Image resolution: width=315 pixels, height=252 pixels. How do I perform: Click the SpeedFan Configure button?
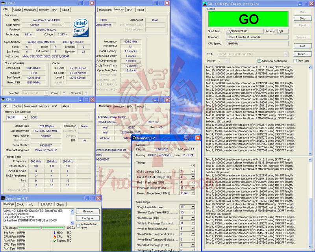pos(88,218)
